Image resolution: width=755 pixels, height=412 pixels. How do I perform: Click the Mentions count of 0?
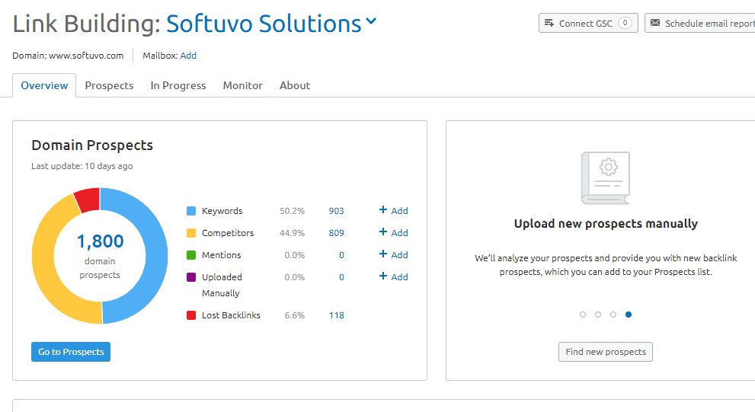click(341, 255)
